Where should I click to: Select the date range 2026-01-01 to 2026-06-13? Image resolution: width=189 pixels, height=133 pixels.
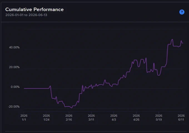coord(26,15)
